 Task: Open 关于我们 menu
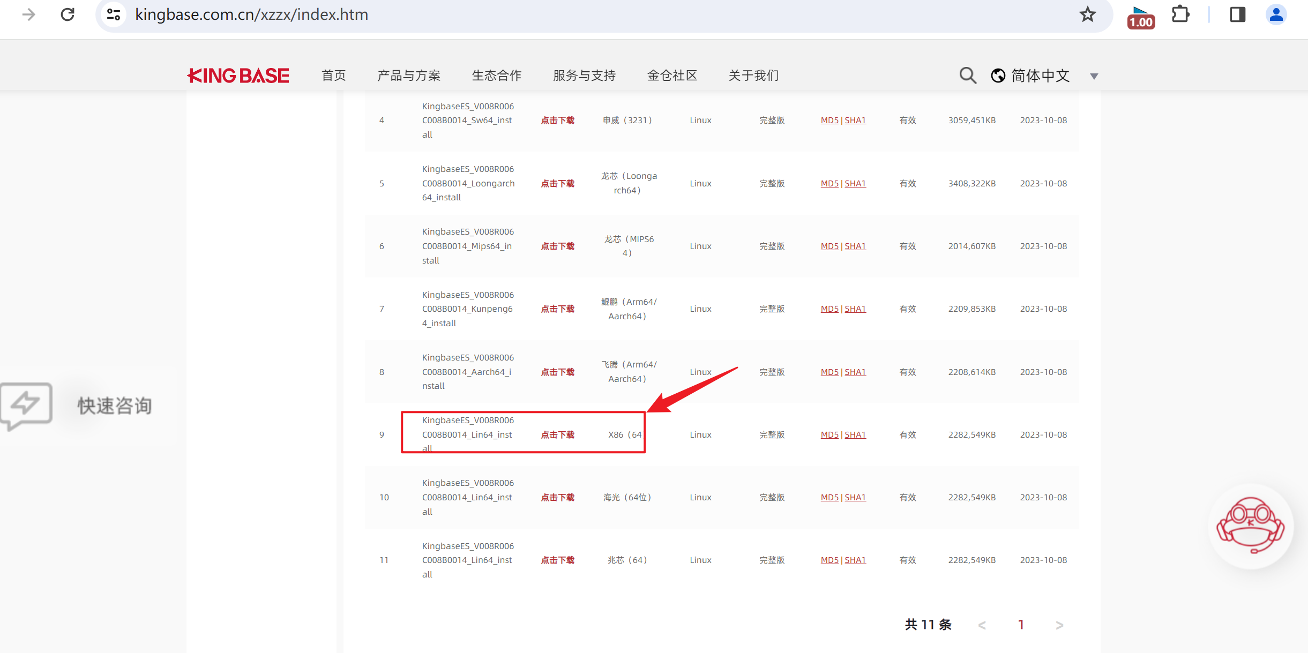(753, 76)
